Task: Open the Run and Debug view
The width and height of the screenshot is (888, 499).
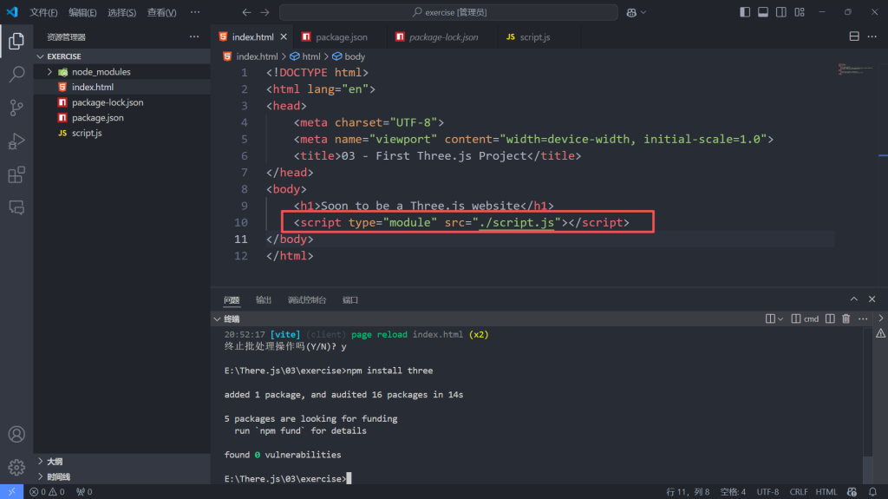Action: pos(16,141)
